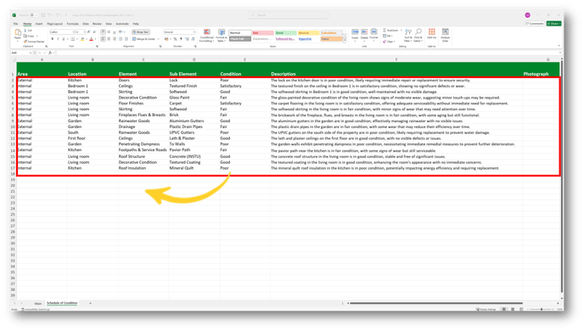584x331 pixels.
Task: Switch to the Main sheet tab
Action: (x=38, y=304)
